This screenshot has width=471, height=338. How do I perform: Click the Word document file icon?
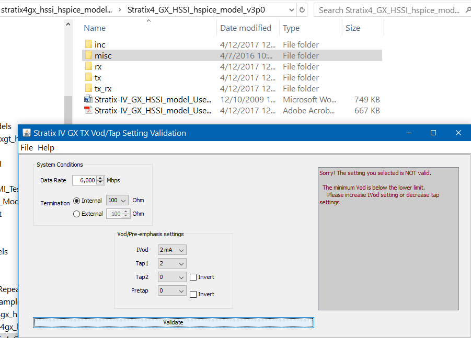point(88,100)
